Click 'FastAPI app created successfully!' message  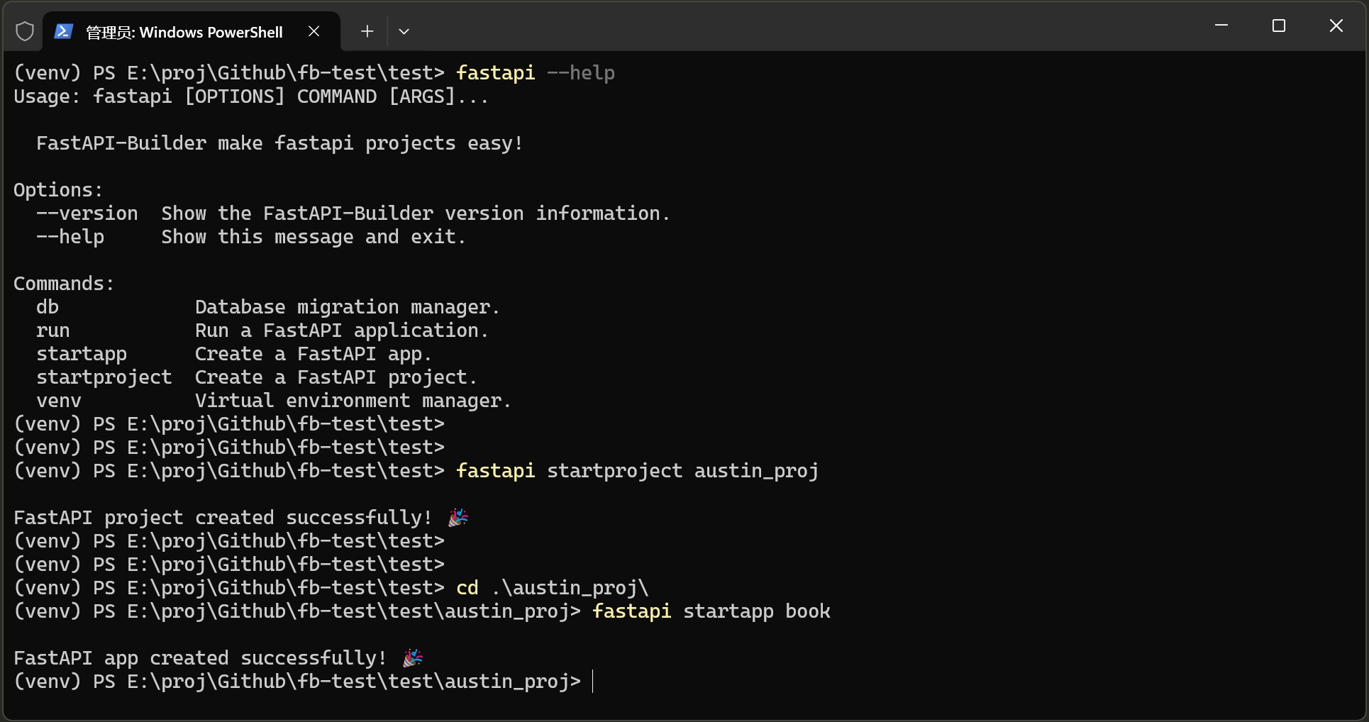coord(200,658)
